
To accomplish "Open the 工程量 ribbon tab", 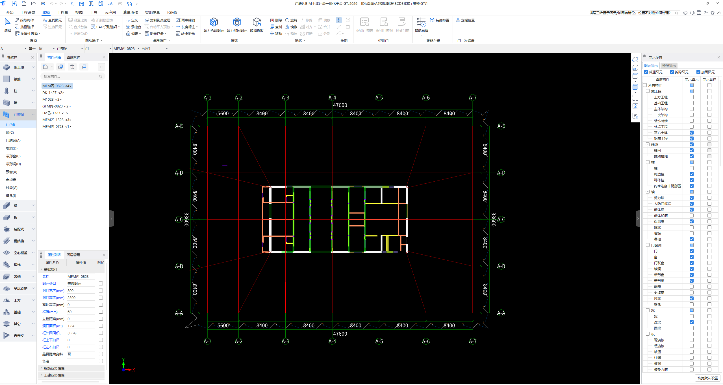I will click(62, 12).
